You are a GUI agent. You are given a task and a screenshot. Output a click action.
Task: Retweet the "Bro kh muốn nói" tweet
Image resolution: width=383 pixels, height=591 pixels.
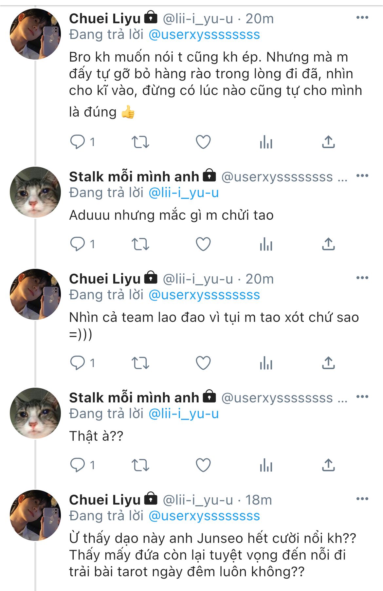140,142
